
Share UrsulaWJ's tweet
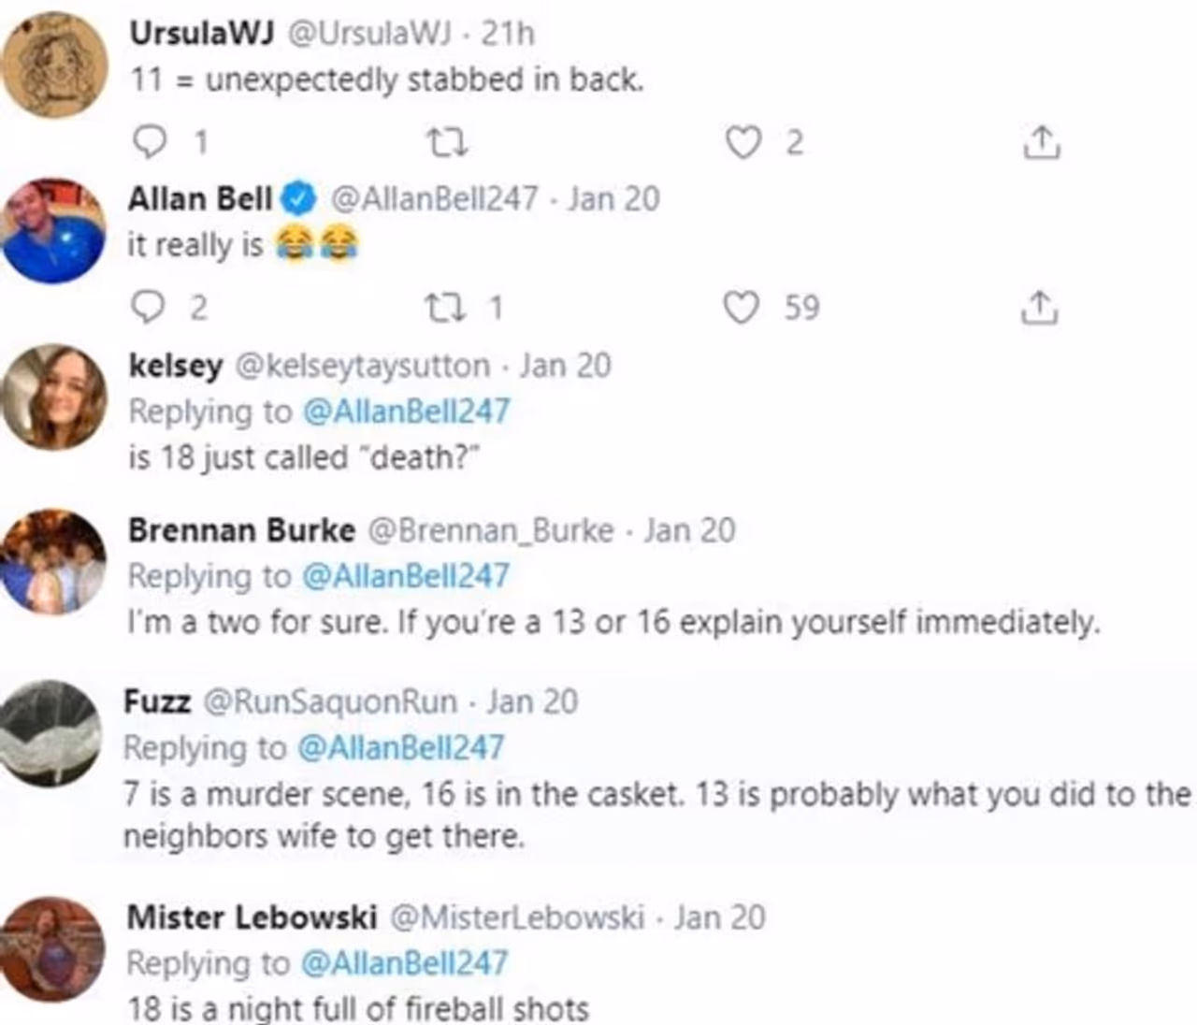click(x=1040, y=142)
